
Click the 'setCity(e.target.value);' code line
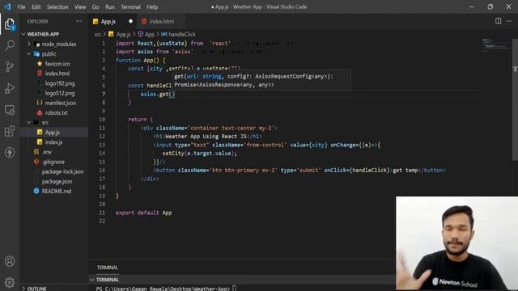coord(200,154)
